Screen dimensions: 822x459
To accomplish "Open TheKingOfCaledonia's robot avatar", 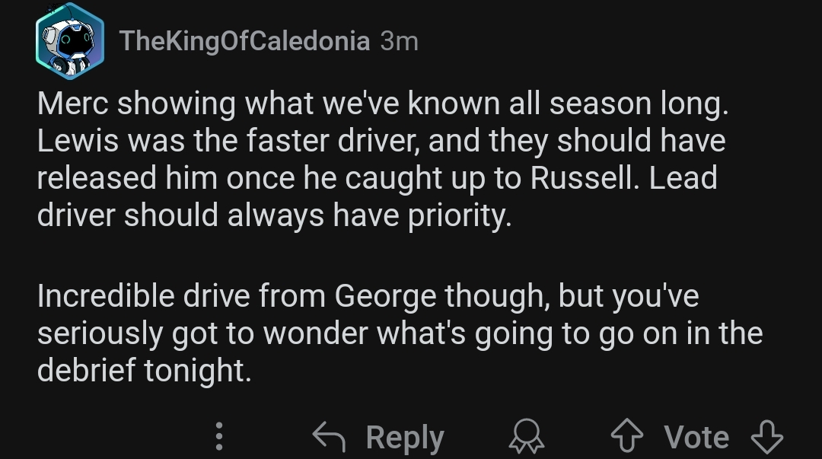I will tap(70, 41).
